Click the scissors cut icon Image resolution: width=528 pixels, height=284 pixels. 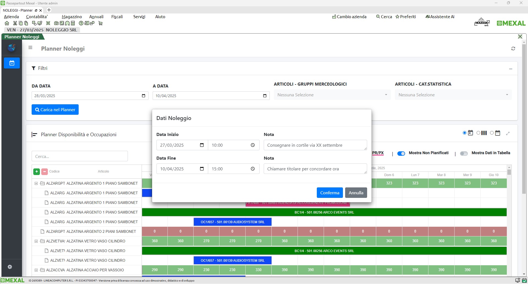15,23
